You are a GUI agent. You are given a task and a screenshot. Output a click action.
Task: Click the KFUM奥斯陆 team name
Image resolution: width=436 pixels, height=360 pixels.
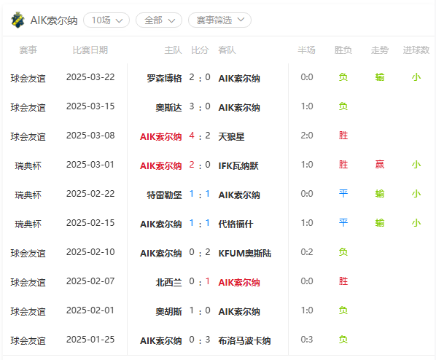tap(245, 254)
